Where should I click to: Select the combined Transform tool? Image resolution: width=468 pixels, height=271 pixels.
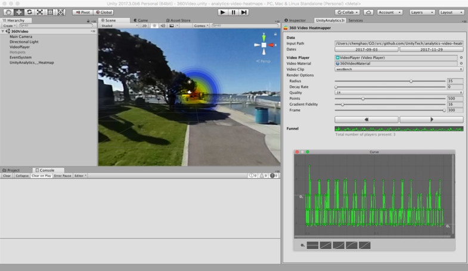click(x=61, y=12)
